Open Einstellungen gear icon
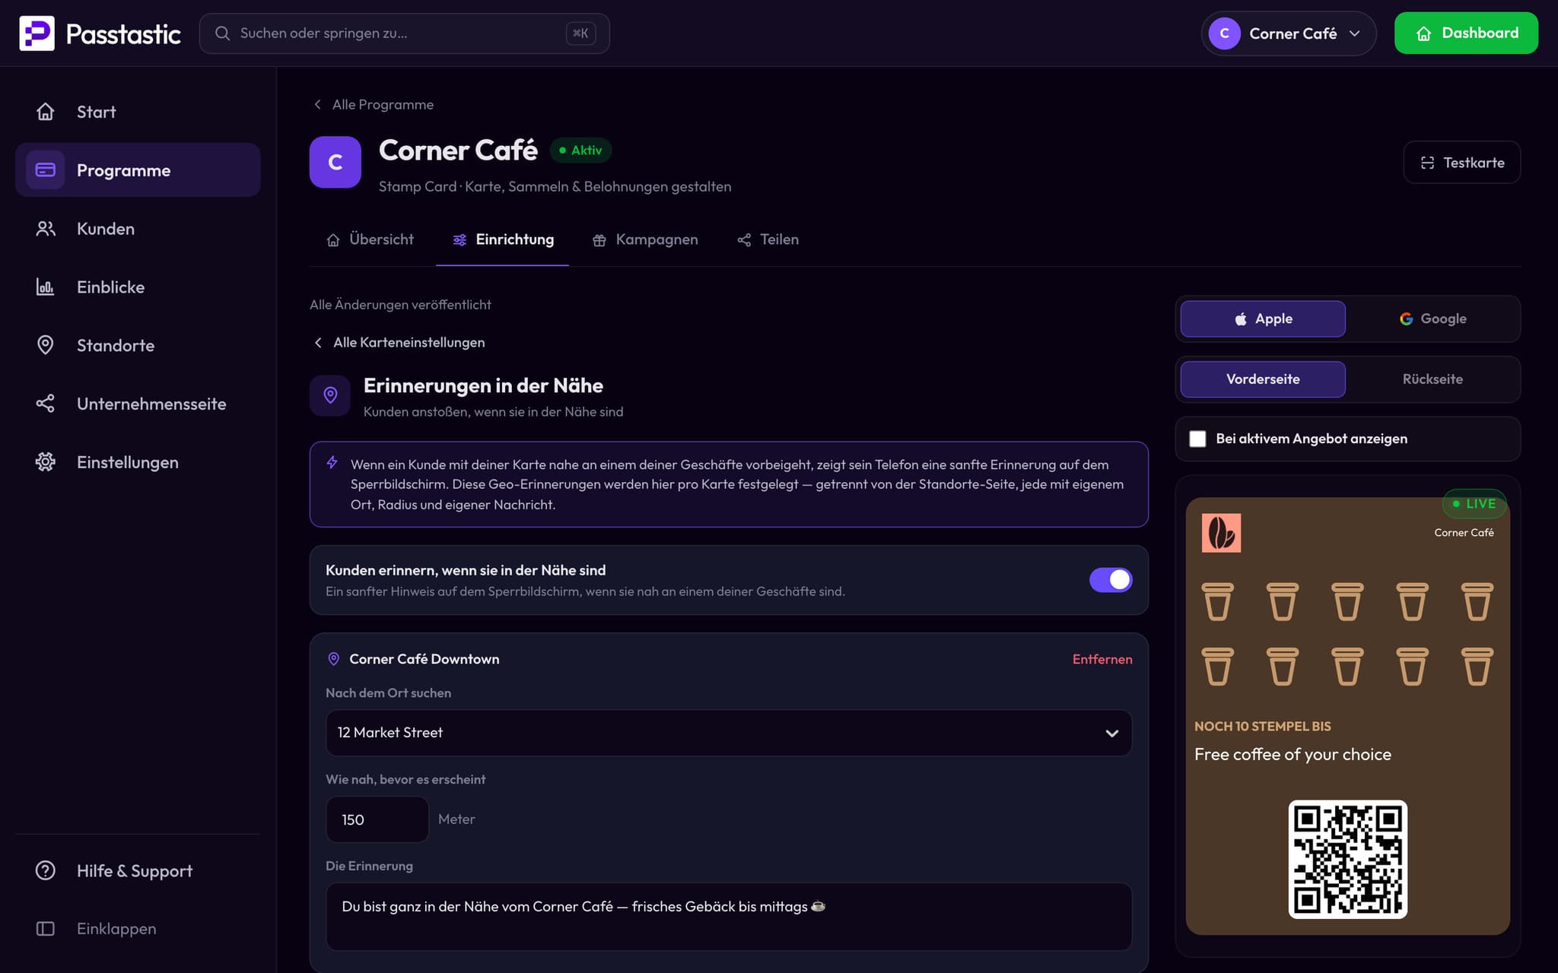Screen dimensions: 1558x973 click(x=46, y=462)
